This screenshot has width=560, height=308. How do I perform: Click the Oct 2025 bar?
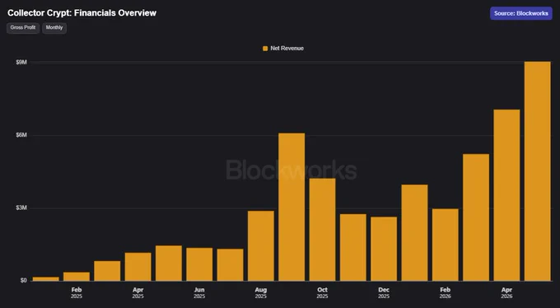[322, 230]
